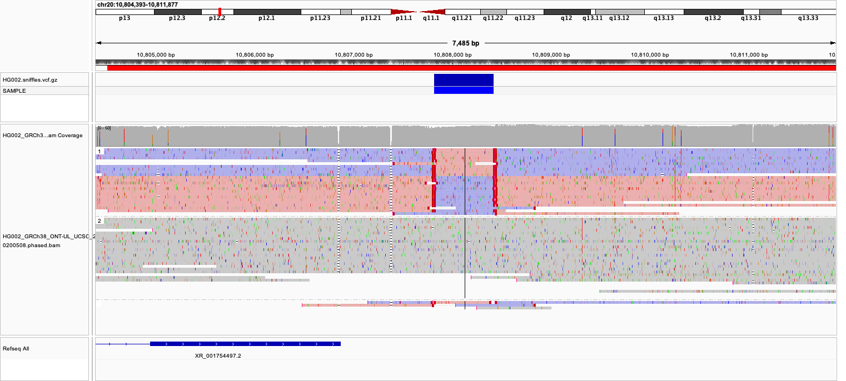Select the p11.21 cytoband label
This screenshot has height=381, width=846.
click(x=371, y=18)
